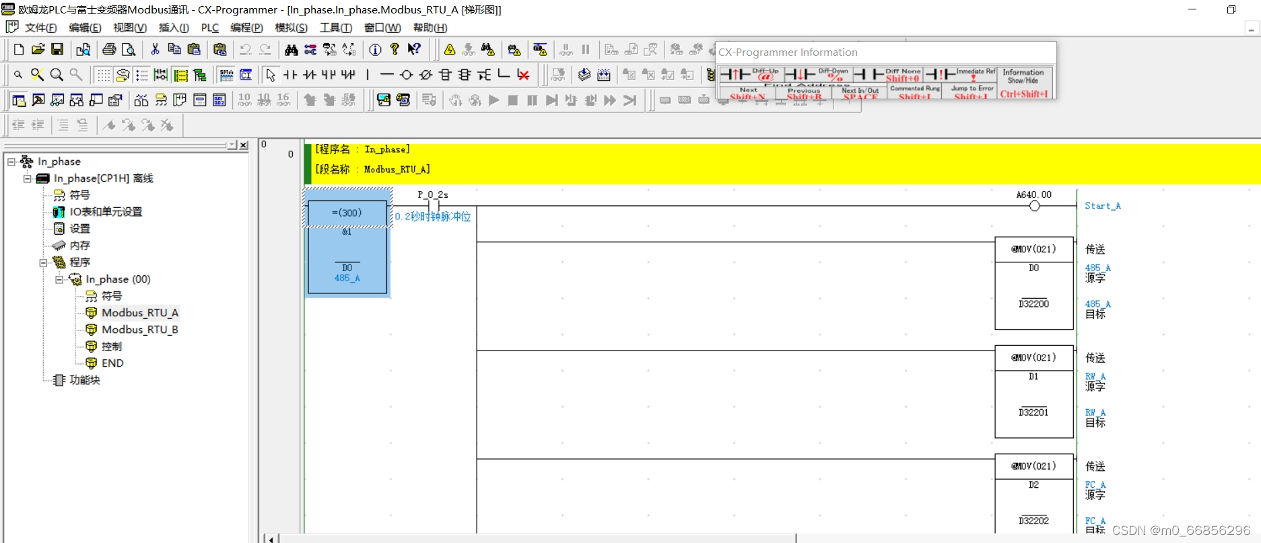The height and width of the screenshot is (543, 1261).
Task: Open the 帮助(H) menu
Action: pos(430,28)
